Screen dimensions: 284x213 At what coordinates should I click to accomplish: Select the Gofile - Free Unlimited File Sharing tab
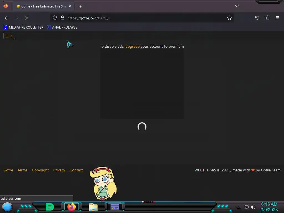coord(44,6)
